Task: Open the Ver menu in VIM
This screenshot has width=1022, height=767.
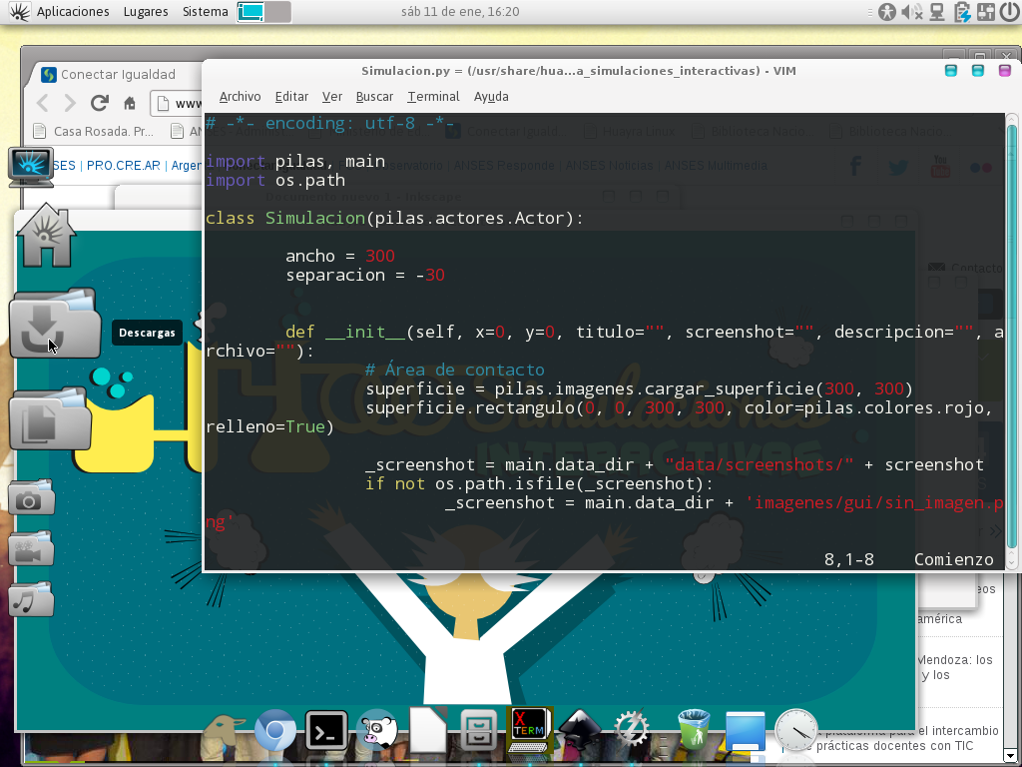Action: (x=331, y=97)
